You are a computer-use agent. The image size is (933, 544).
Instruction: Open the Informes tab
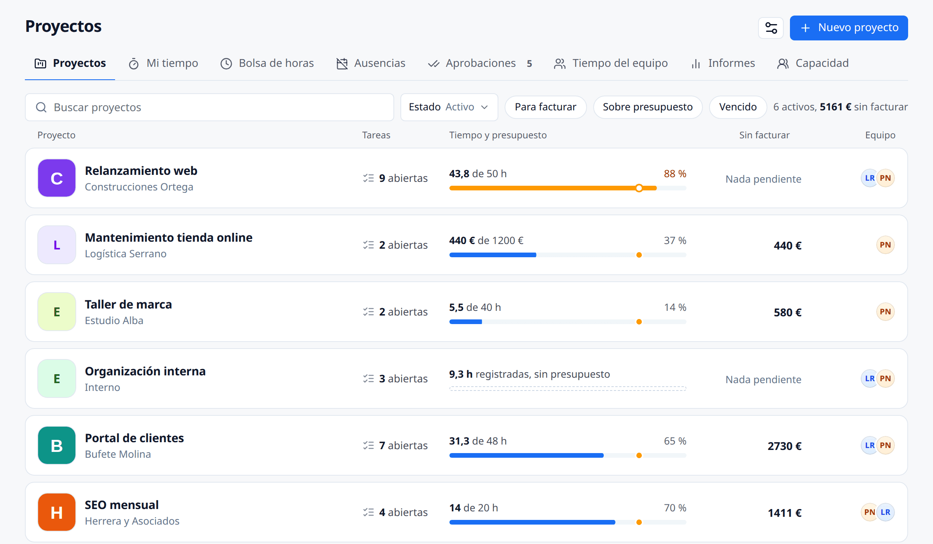[x=723, y=63]
